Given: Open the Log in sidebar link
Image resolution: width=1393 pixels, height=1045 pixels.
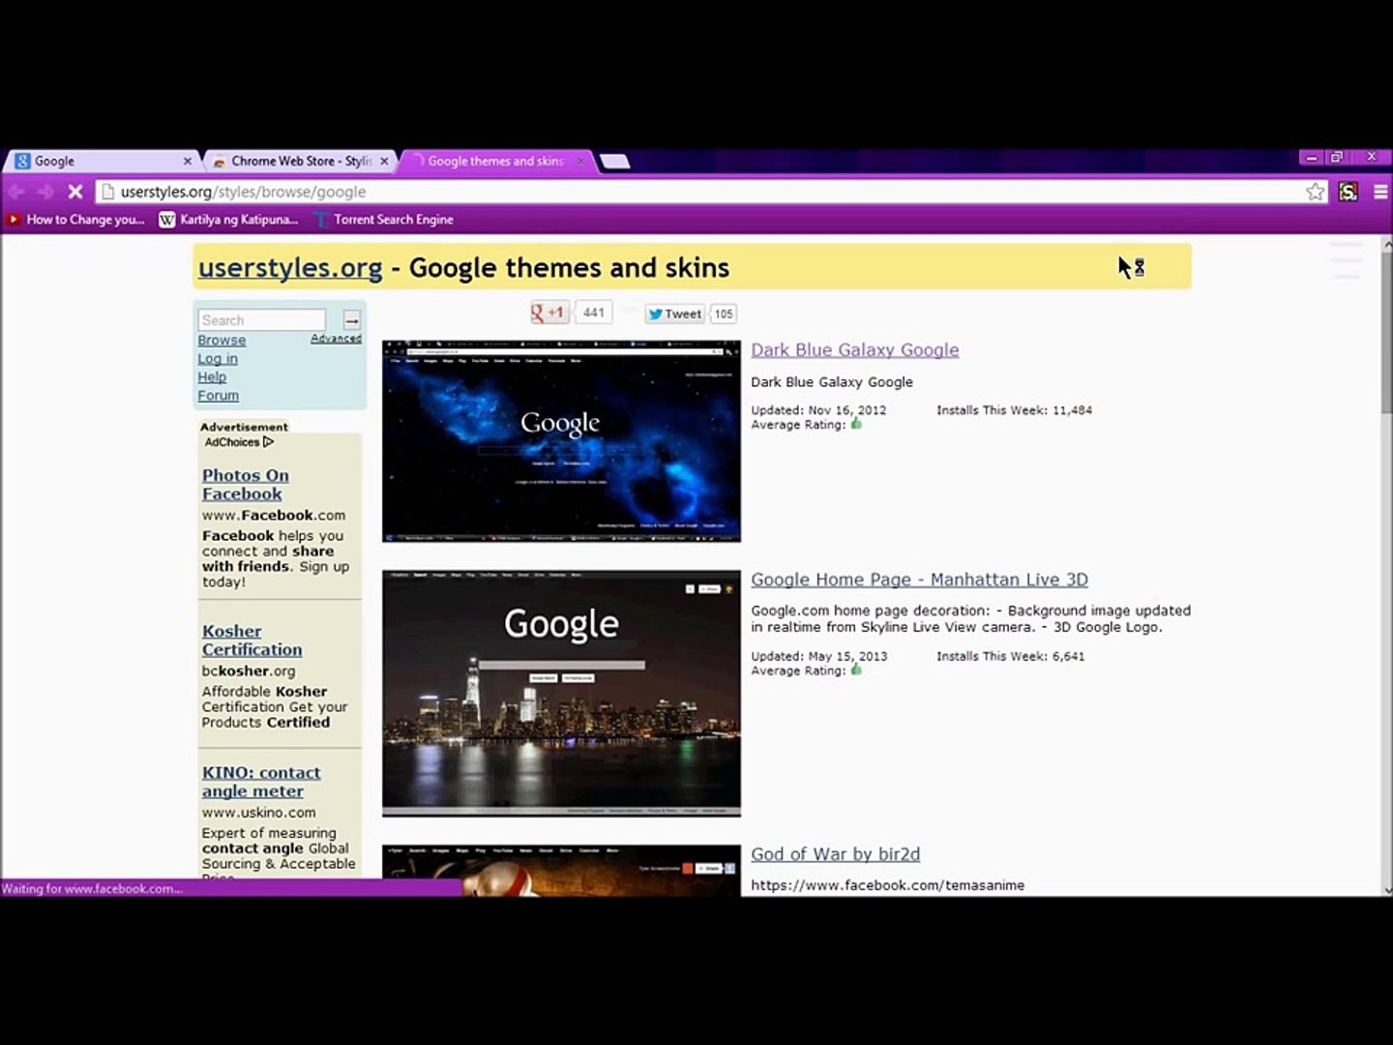Looking at the screenshot, I should tap(218, 359).
